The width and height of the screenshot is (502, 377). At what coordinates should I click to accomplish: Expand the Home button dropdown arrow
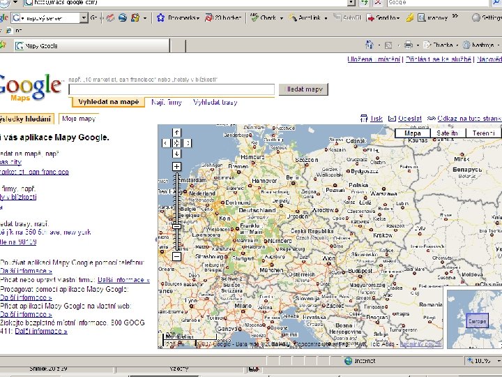pyautogui.click(x=379, y=45)
